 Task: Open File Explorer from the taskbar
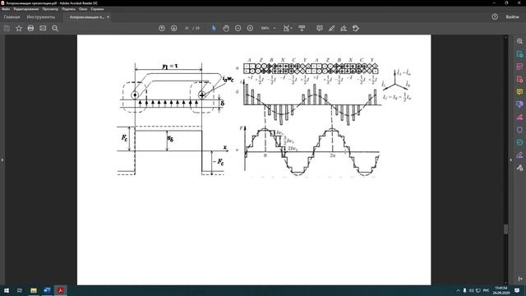pos(34,290)
